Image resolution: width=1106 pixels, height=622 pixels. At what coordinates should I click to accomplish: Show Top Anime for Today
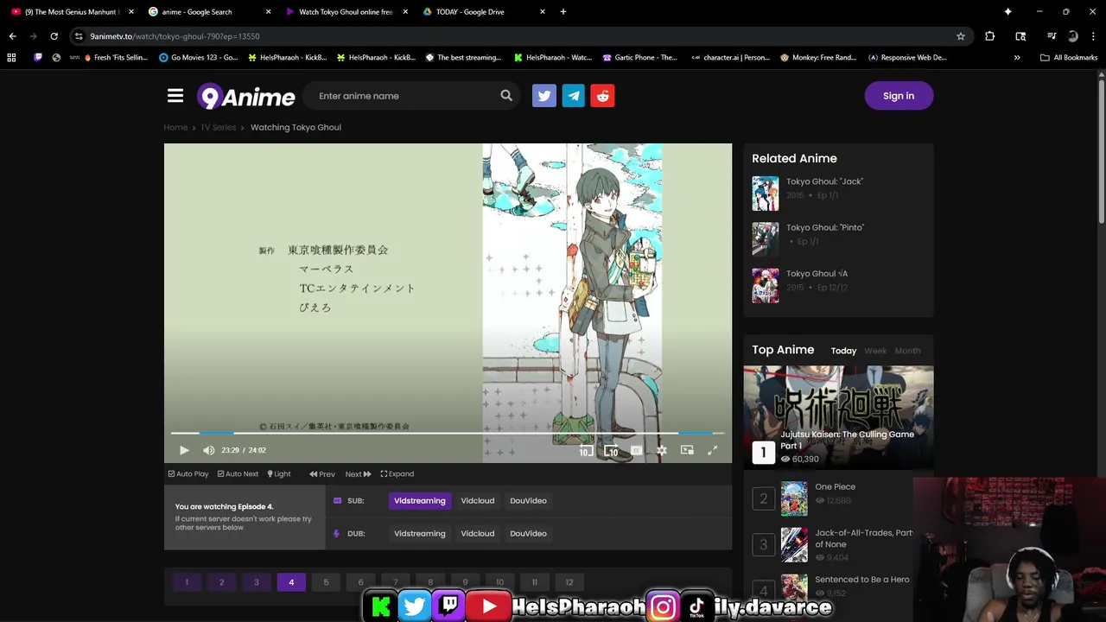[x=843, y=351]
